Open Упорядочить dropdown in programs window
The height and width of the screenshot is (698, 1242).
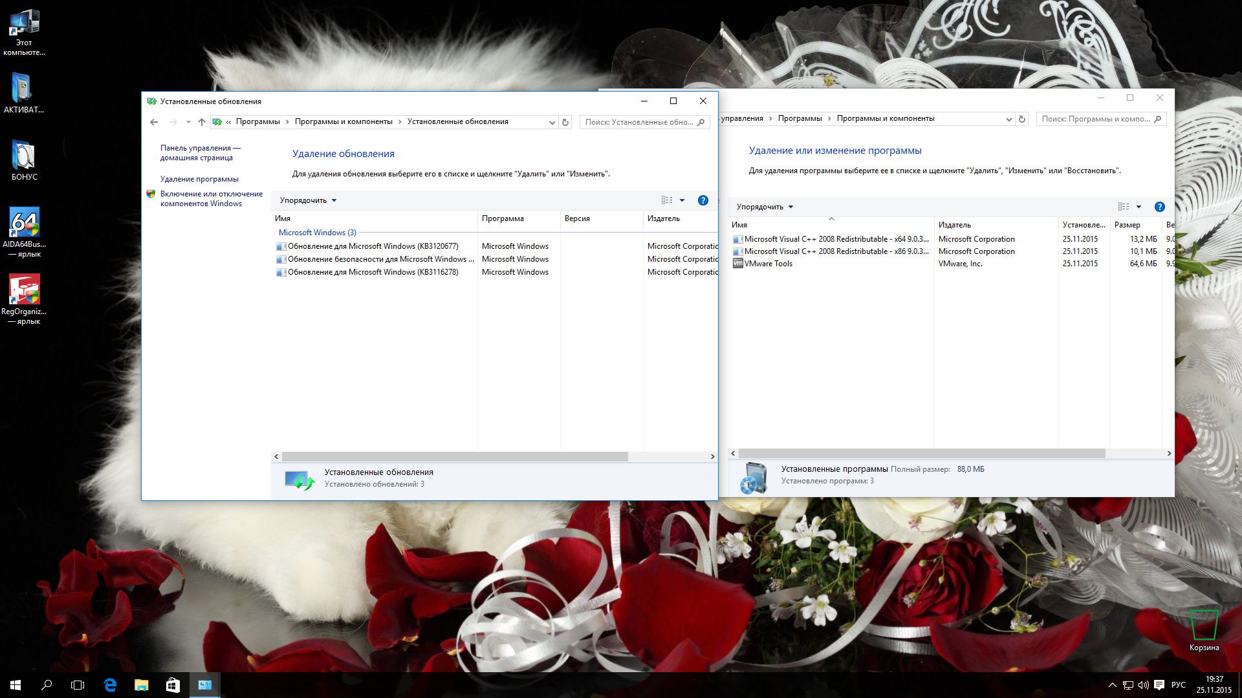[765, 207]
